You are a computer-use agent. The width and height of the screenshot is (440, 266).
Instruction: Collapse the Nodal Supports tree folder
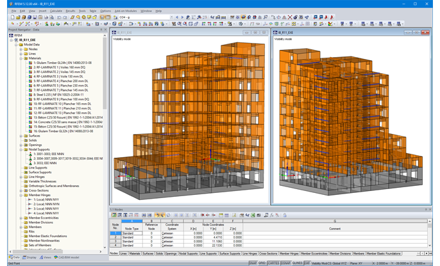[21, 149]
